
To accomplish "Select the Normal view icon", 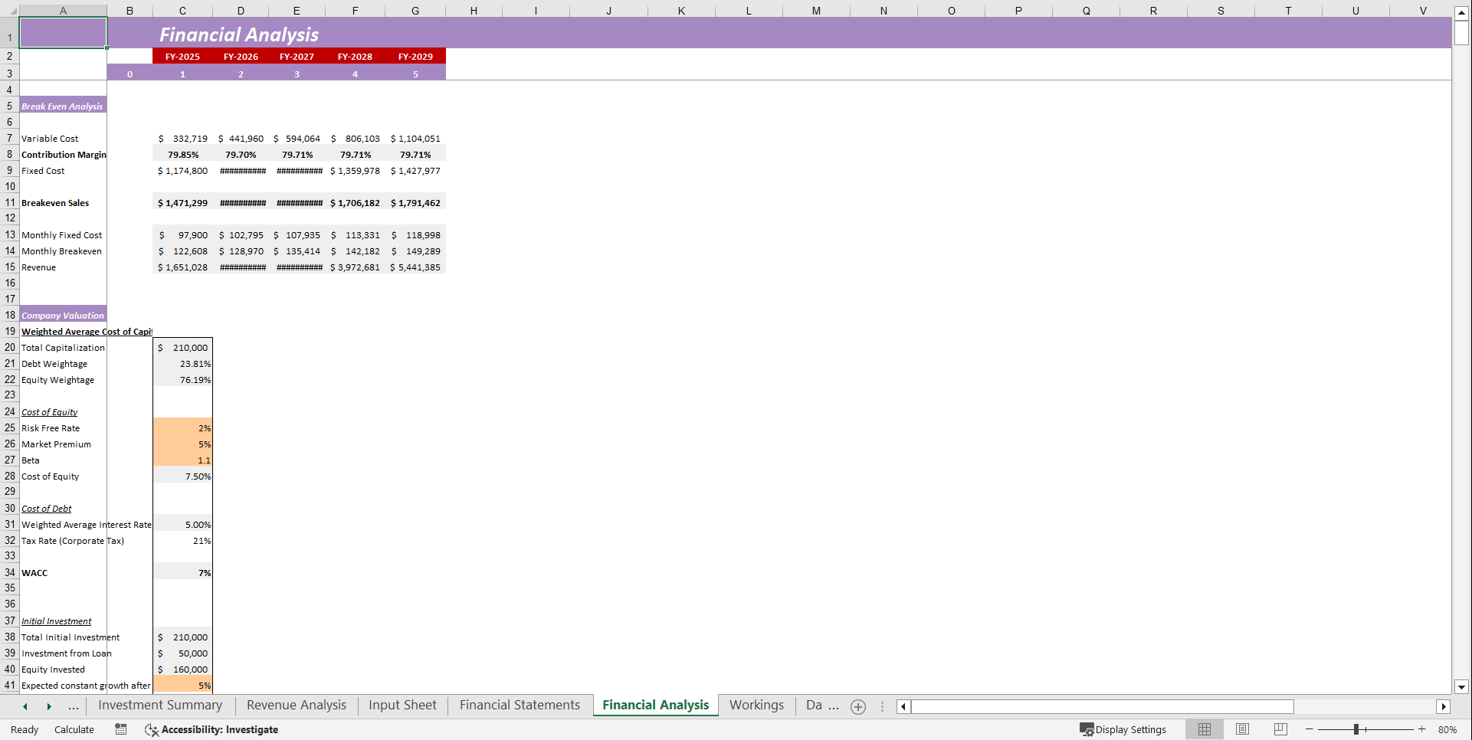I will click(1205, 729).
